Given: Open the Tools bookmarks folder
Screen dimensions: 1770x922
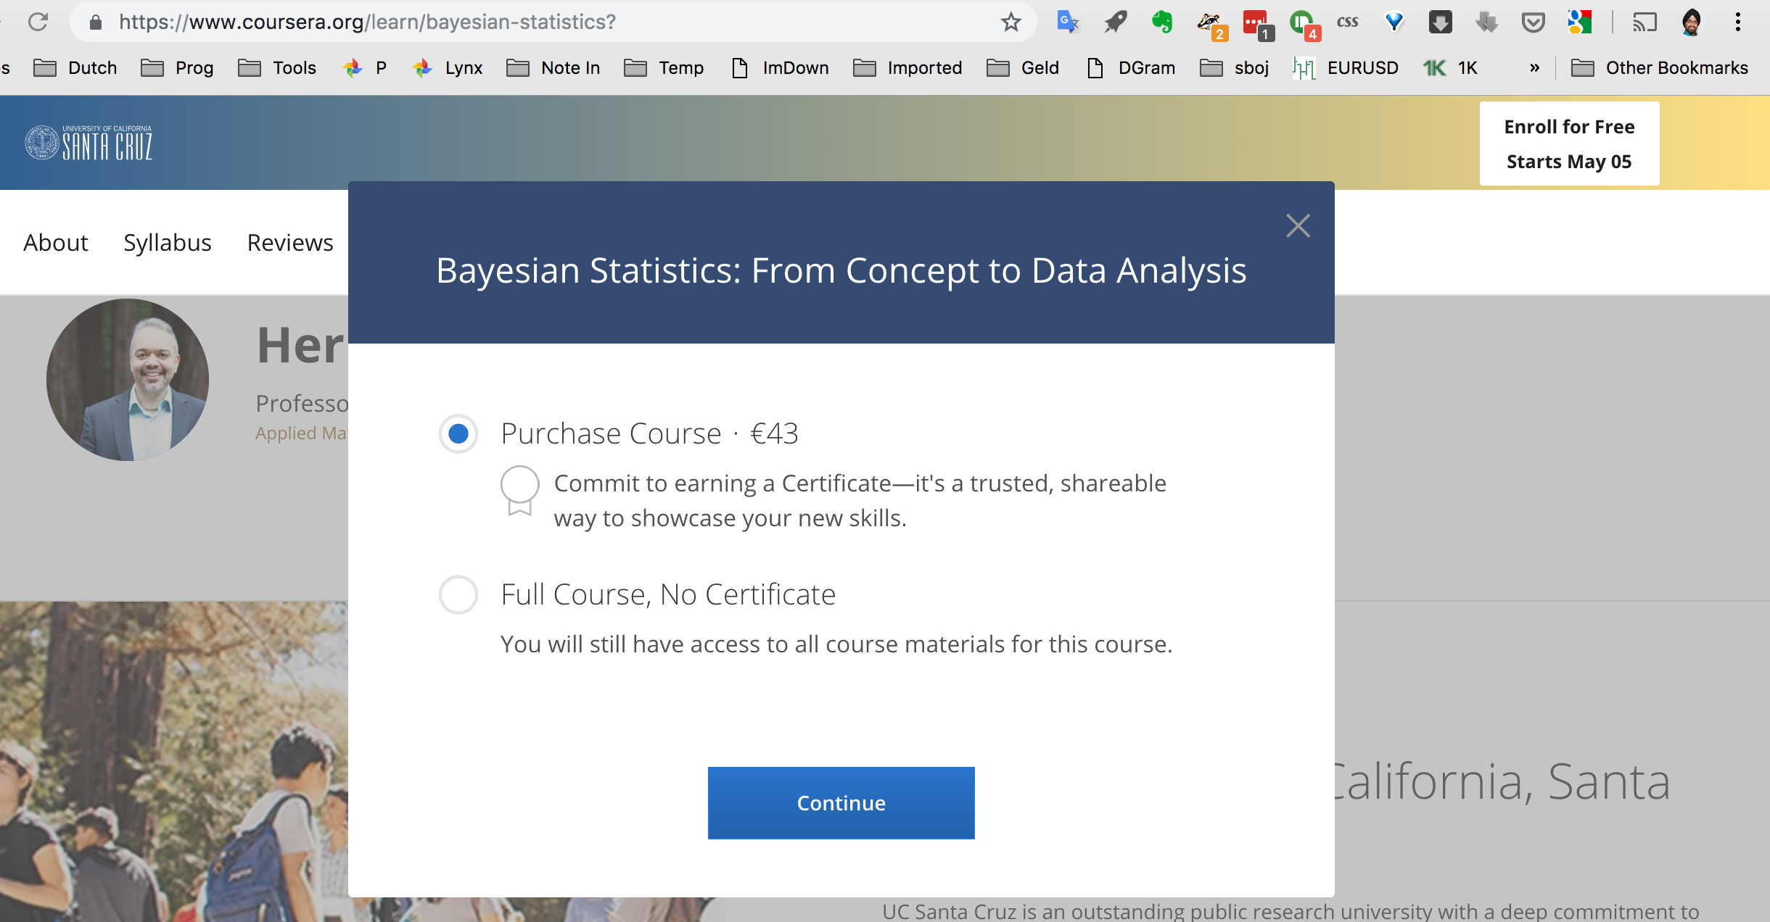Looking at the screenshot, I should (x=277, y=67).
